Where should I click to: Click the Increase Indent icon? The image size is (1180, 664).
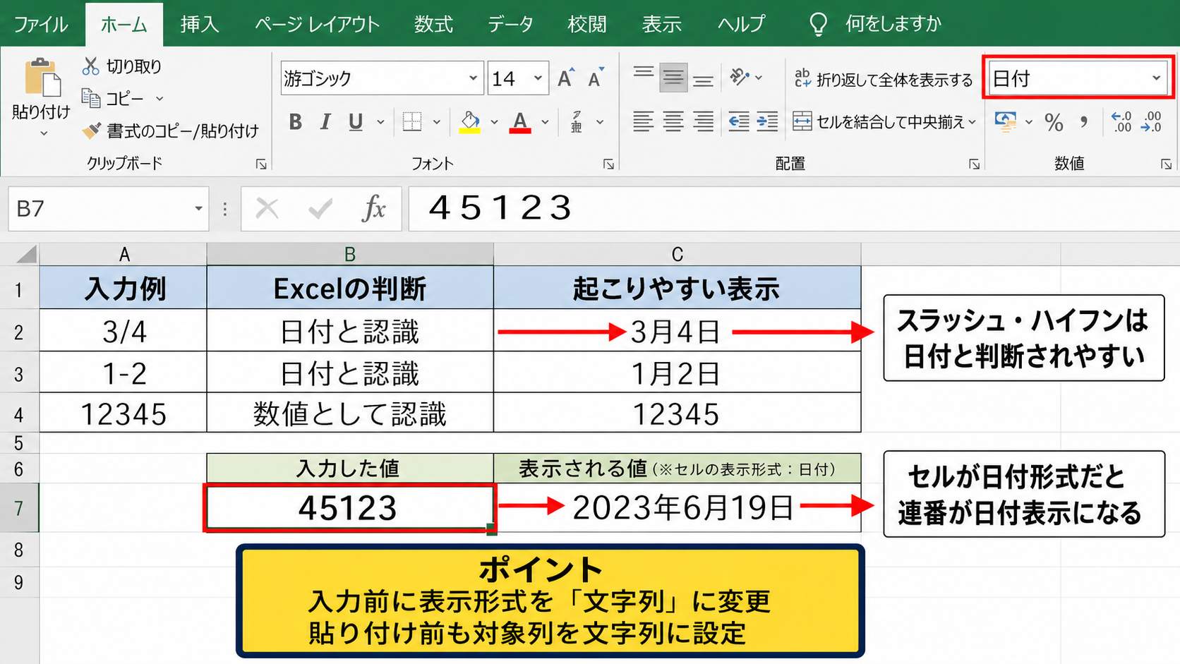(767, 121)
